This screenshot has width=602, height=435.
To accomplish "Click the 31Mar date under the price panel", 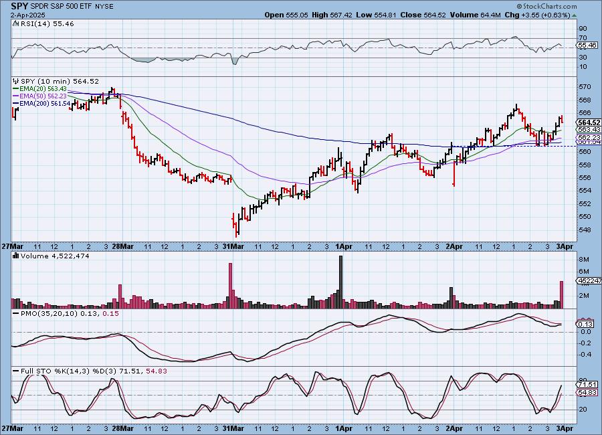I will 233,246.
